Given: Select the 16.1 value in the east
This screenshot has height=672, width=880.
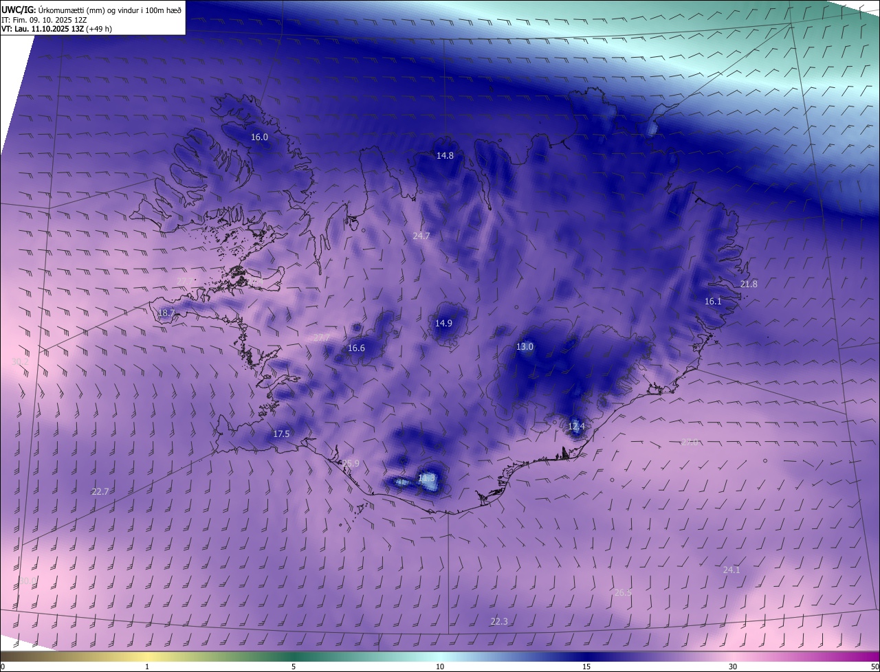Looking at the screenshot, I should click(713, 302).
